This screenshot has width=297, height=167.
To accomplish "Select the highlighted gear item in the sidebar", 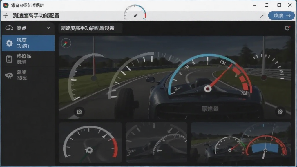I will 28,43.
